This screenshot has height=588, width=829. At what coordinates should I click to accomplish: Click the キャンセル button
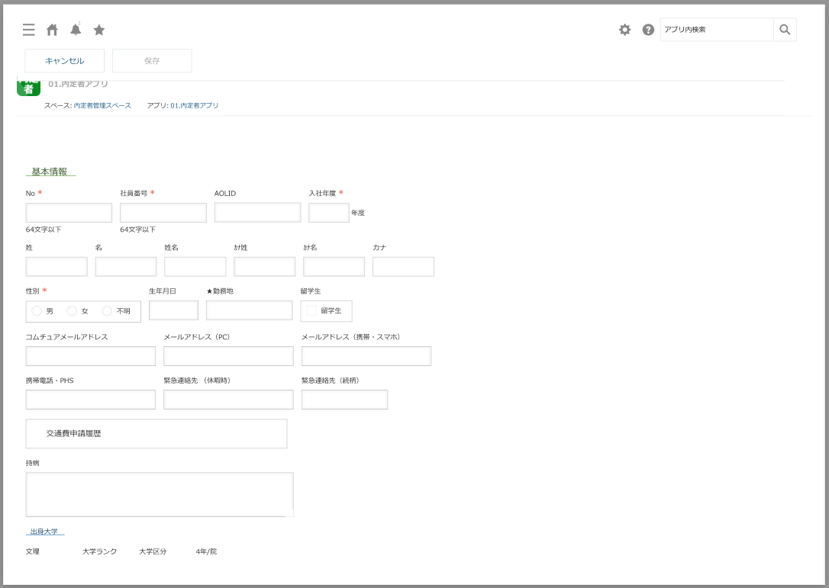click(x=64, y=61)
